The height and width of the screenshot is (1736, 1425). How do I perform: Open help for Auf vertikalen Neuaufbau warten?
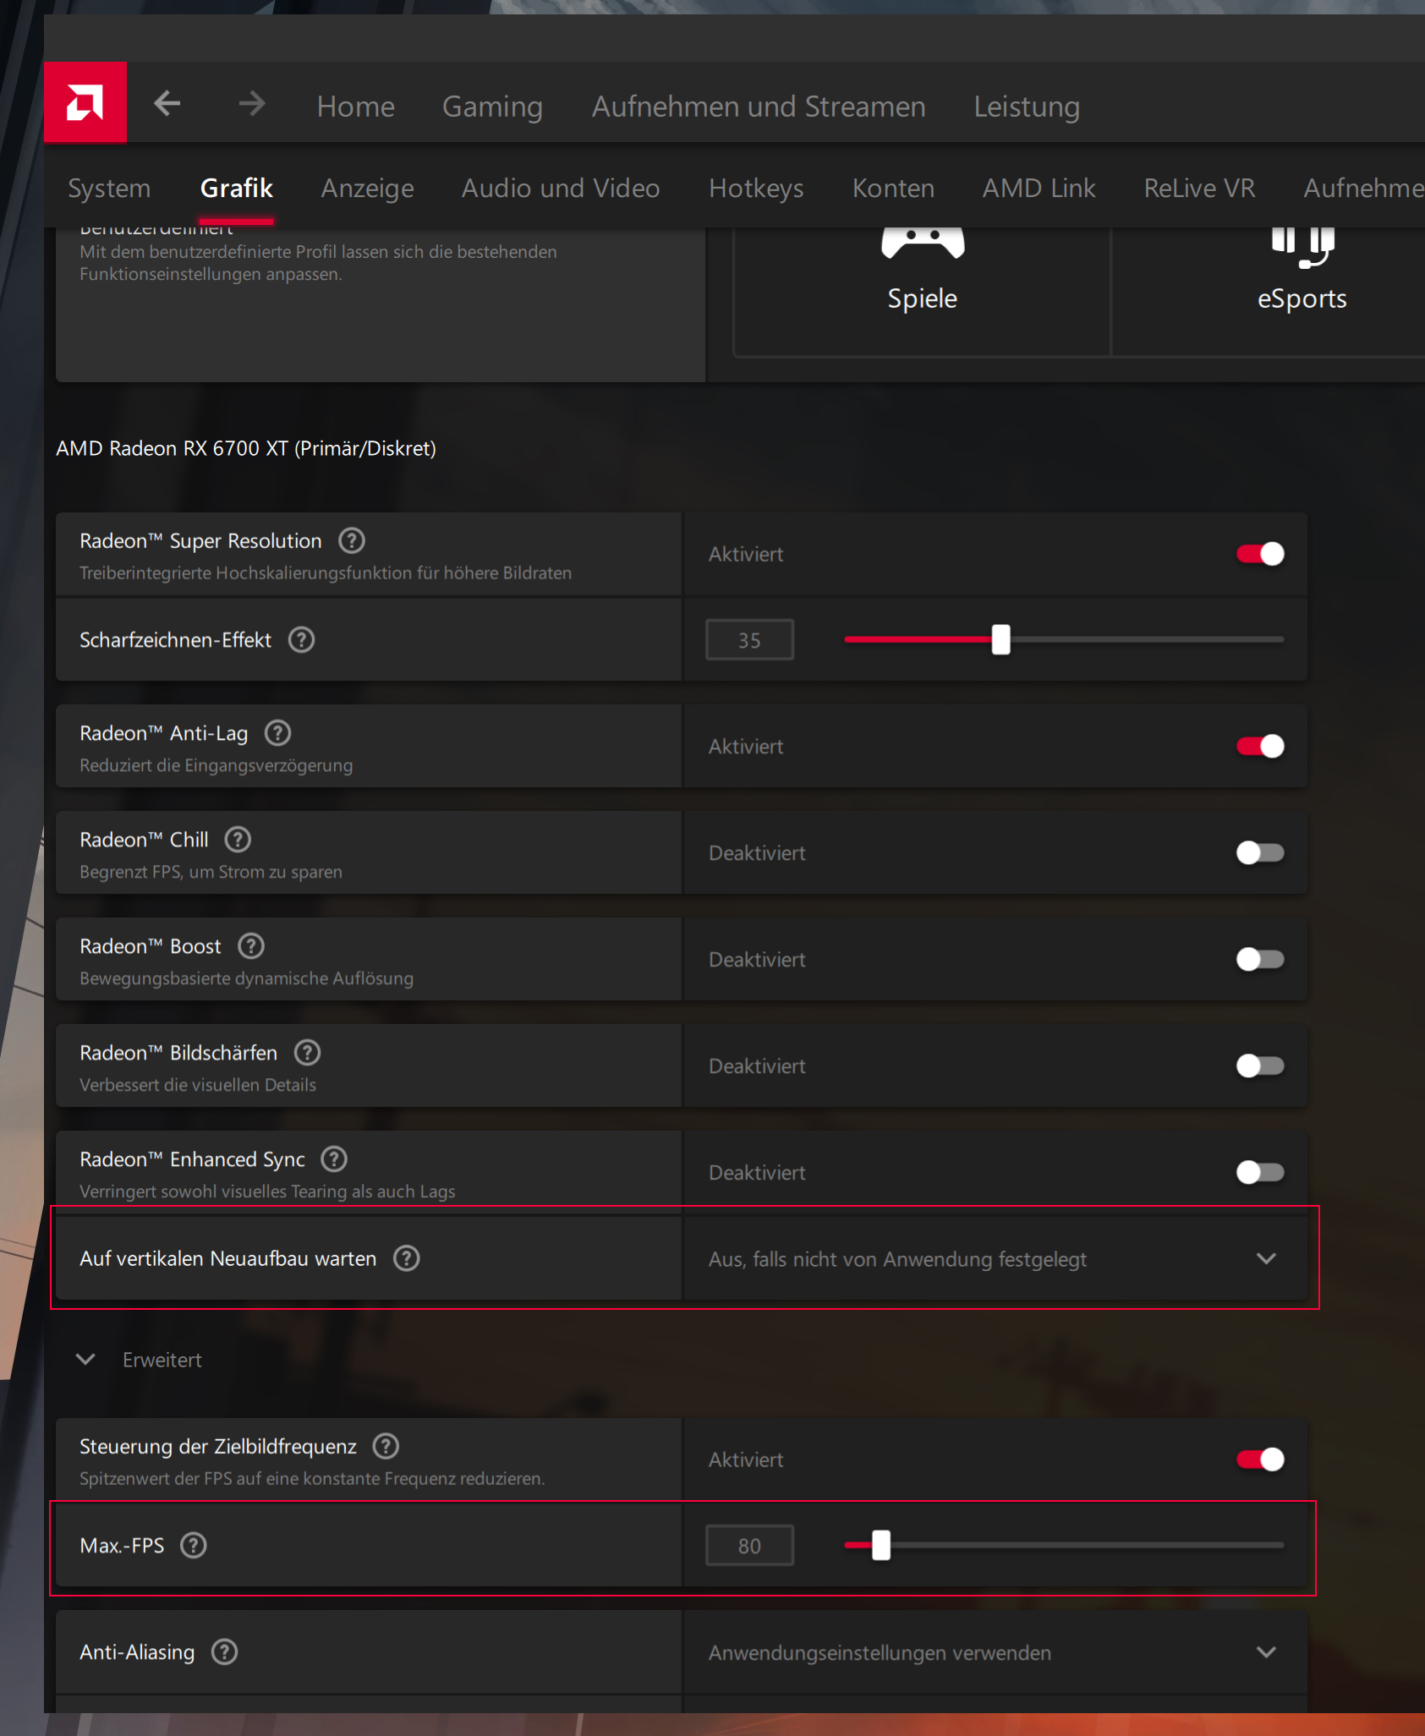tap(407, 1258)
